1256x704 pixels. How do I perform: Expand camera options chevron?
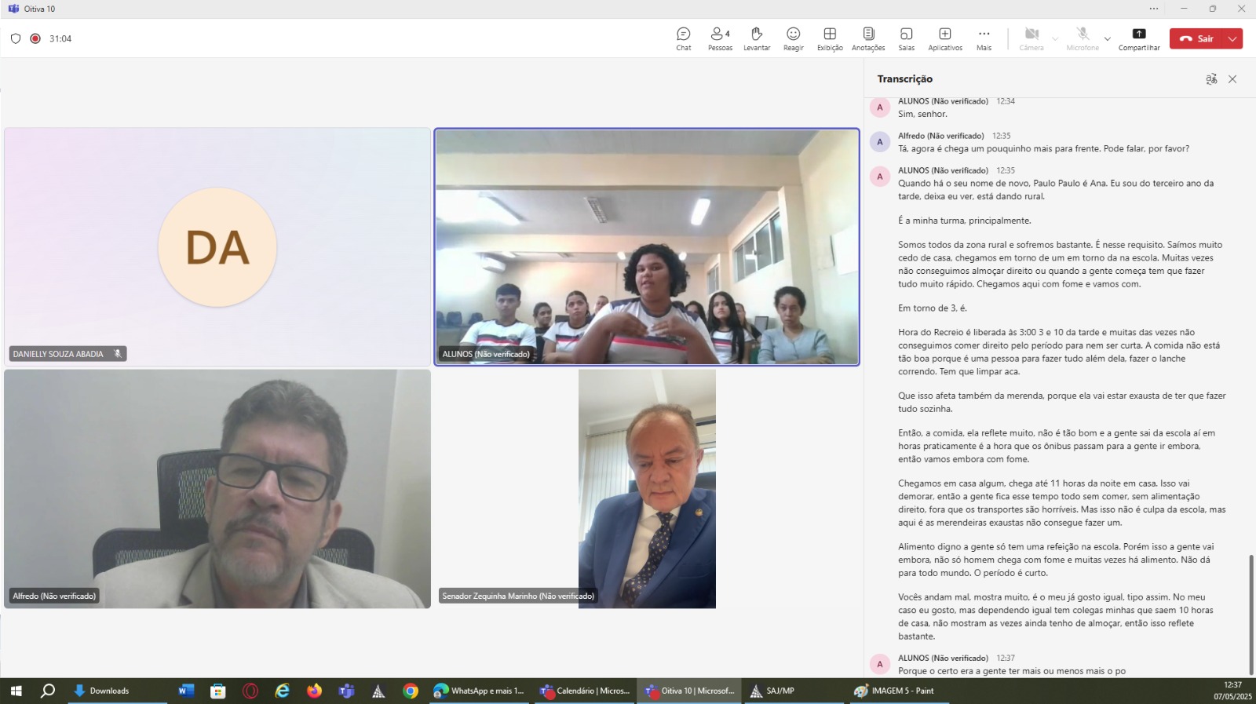click(1055, 38)
